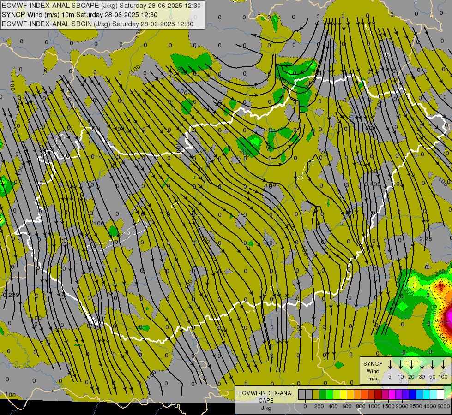Click the 400 tick label on CAPE scale
Image resolution: width=452 pixels, height=415 pixels.
pyautogui.click(x=333, y=406)
